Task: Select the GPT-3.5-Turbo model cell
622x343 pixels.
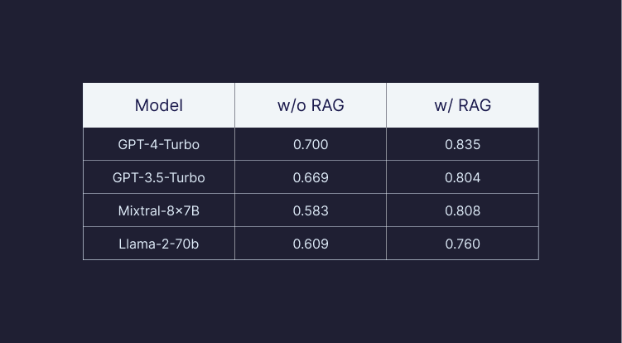Action: [x=158, y=177]
